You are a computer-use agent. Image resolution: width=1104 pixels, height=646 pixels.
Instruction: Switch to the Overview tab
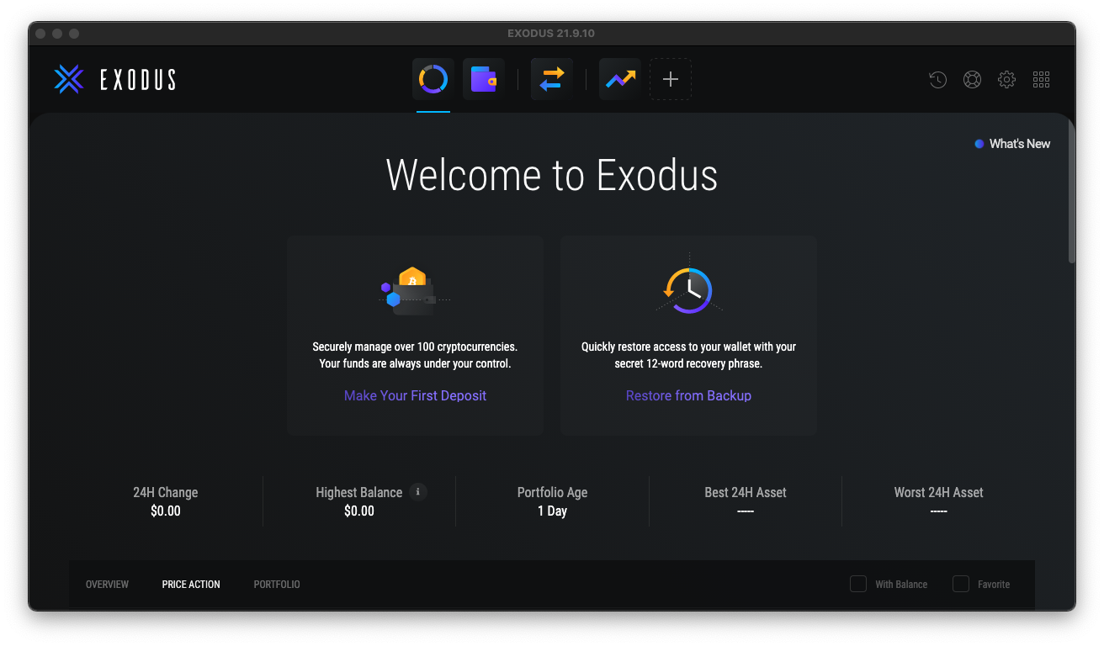107,585
